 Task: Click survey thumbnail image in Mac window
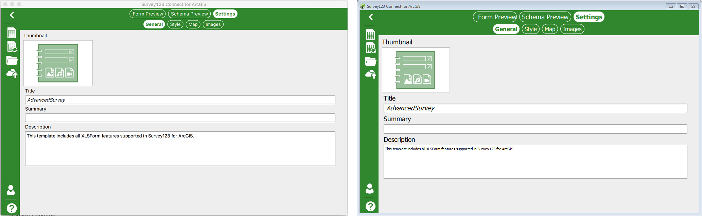58,63
